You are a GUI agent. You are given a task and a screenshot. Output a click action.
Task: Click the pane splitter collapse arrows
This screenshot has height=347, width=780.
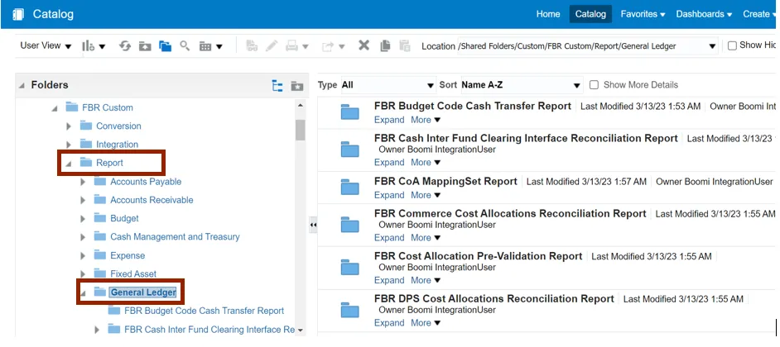point(313,225)
